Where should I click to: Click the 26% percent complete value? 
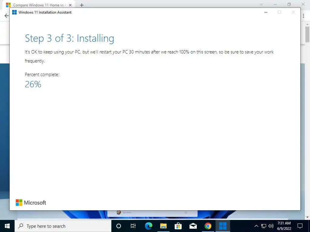pyautogui.click(x=33, y=85)
